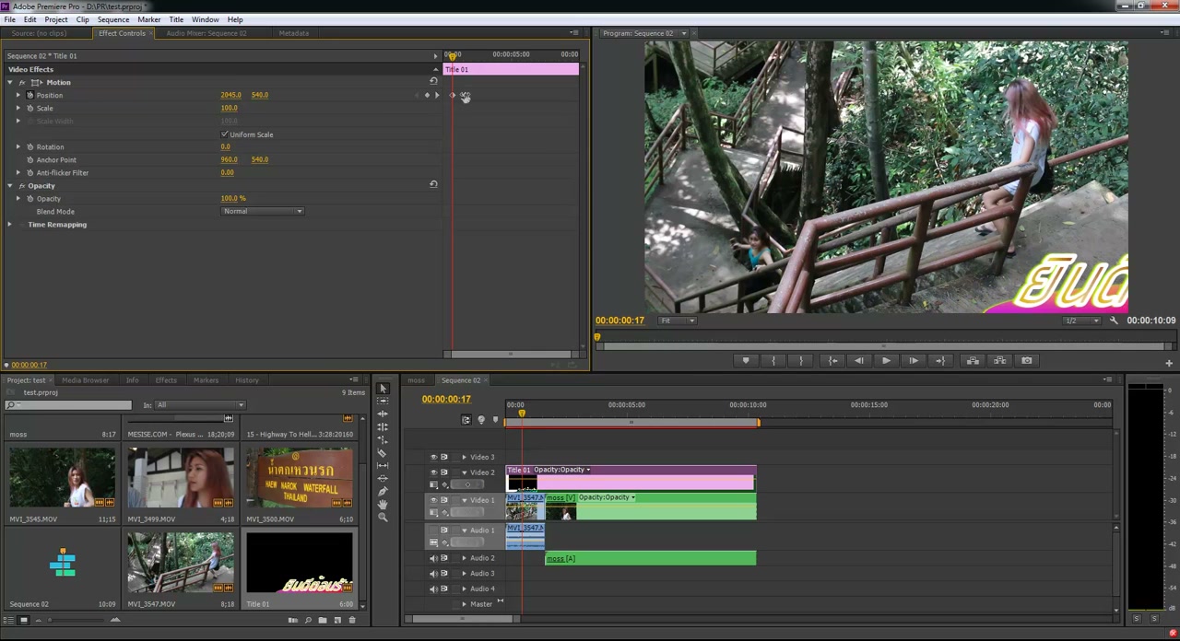Click the Extract button

point(999,361)
